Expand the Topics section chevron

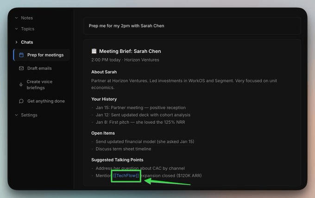pyautogui.click(x=17, y=29)
